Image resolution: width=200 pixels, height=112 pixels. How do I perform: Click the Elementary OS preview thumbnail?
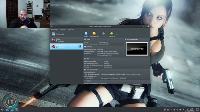click(x=137, y=49)
